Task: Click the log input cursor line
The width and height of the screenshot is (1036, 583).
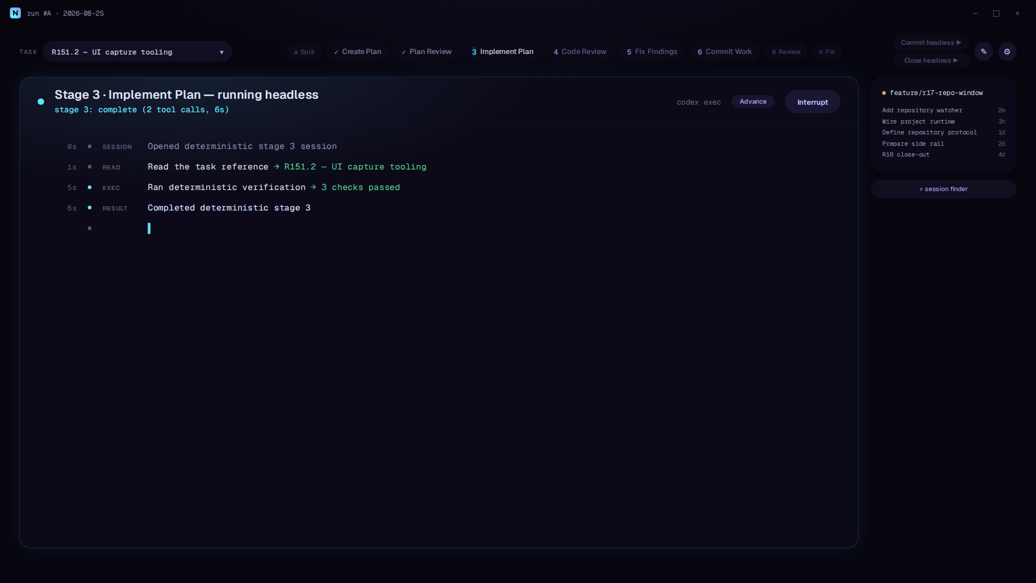Action: coord(149,228)
